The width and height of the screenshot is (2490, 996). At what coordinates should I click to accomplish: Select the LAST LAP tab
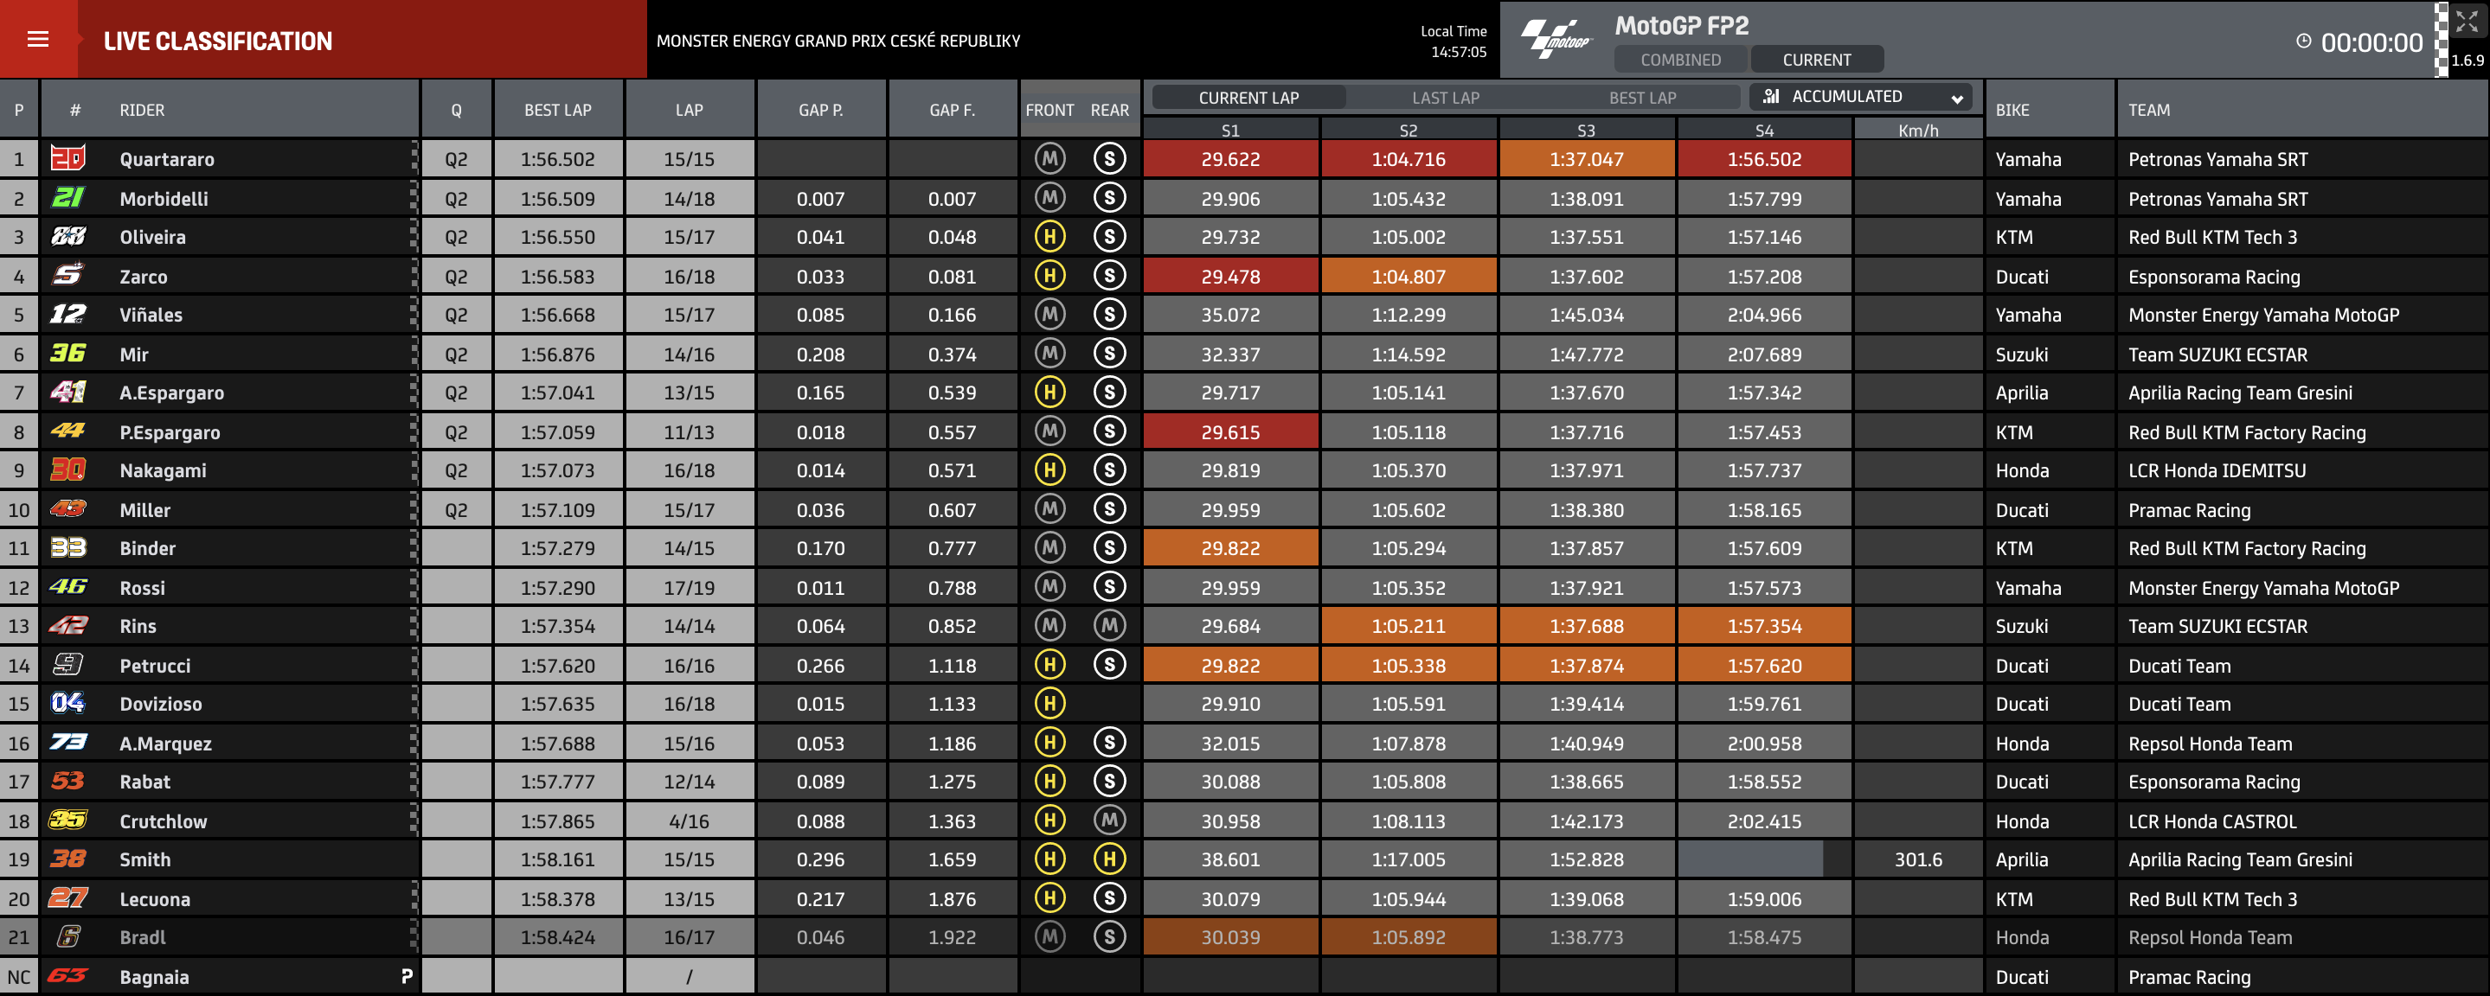[x=1445, y=98]
